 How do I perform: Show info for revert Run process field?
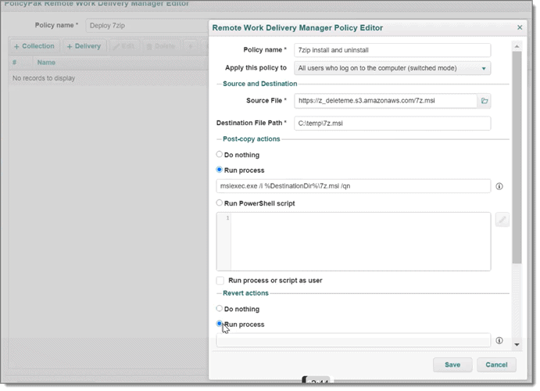click(x=499, y=340)
